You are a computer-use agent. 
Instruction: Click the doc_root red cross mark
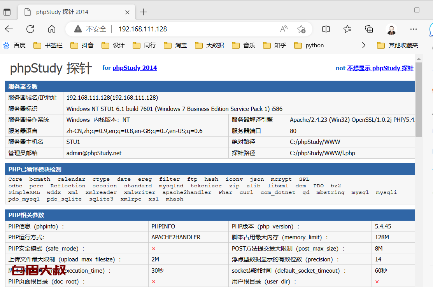click(154, 282)
